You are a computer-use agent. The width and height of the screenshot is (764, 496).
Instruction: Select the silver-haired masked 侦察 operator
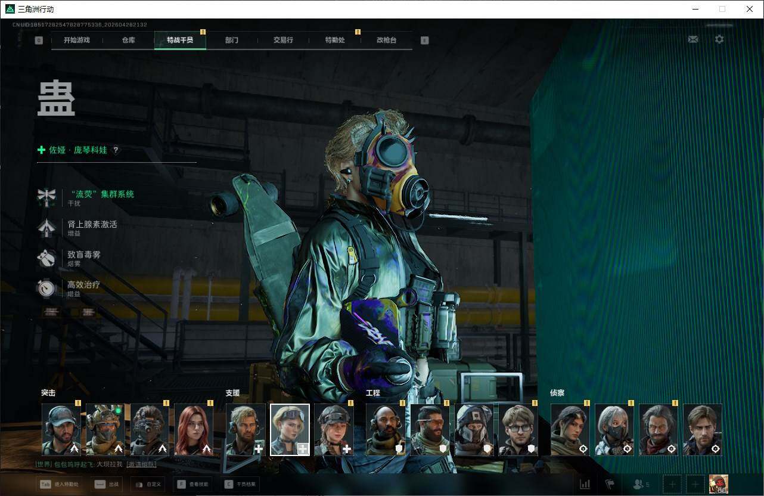pos(614,430)
